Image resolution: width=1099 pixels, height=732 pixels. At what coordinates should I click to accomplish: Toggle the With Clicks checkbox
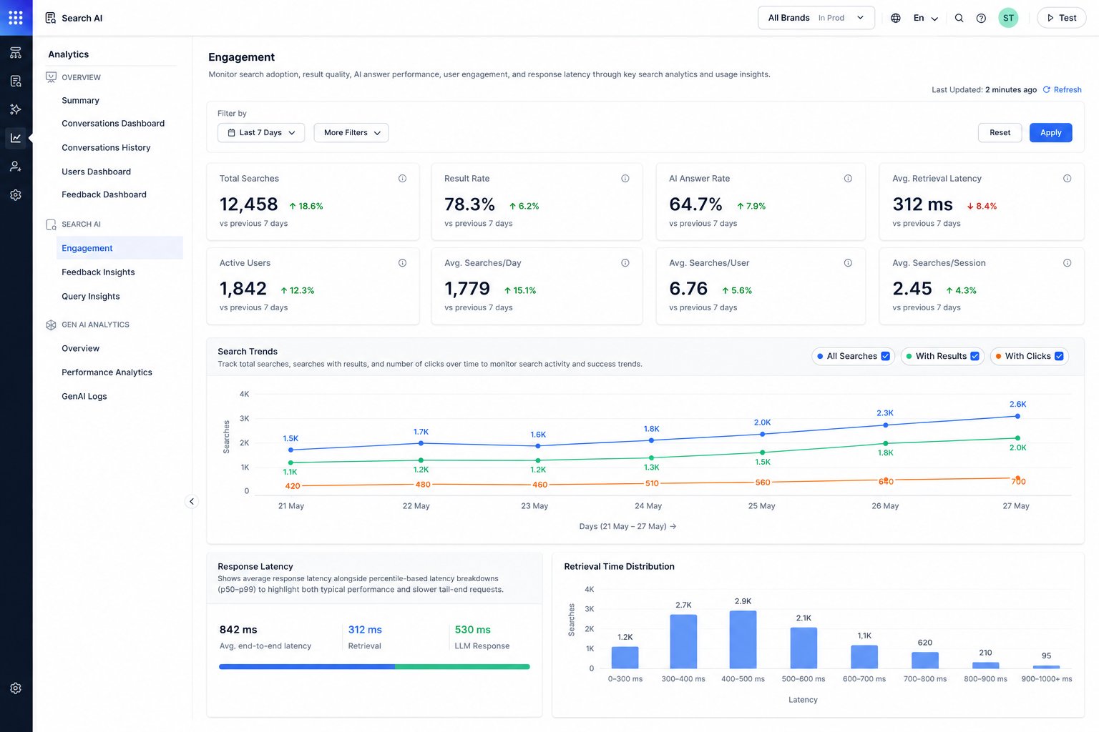pos(1059,356)
